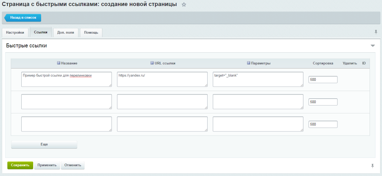Click the empty URL ссылки field in second row

point(162,102)
